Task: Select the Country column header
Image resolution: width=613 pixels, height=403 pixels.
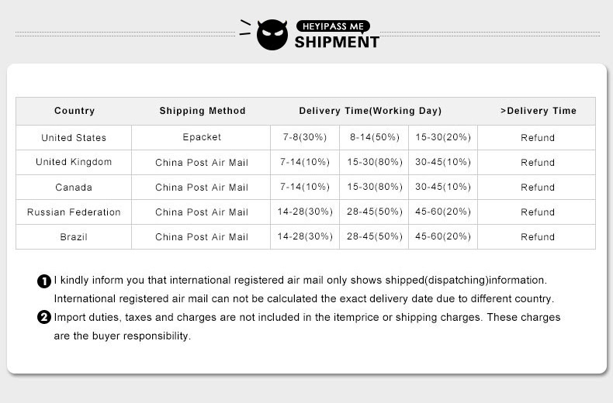Action: pyautogui.click(x=74, y=111)
